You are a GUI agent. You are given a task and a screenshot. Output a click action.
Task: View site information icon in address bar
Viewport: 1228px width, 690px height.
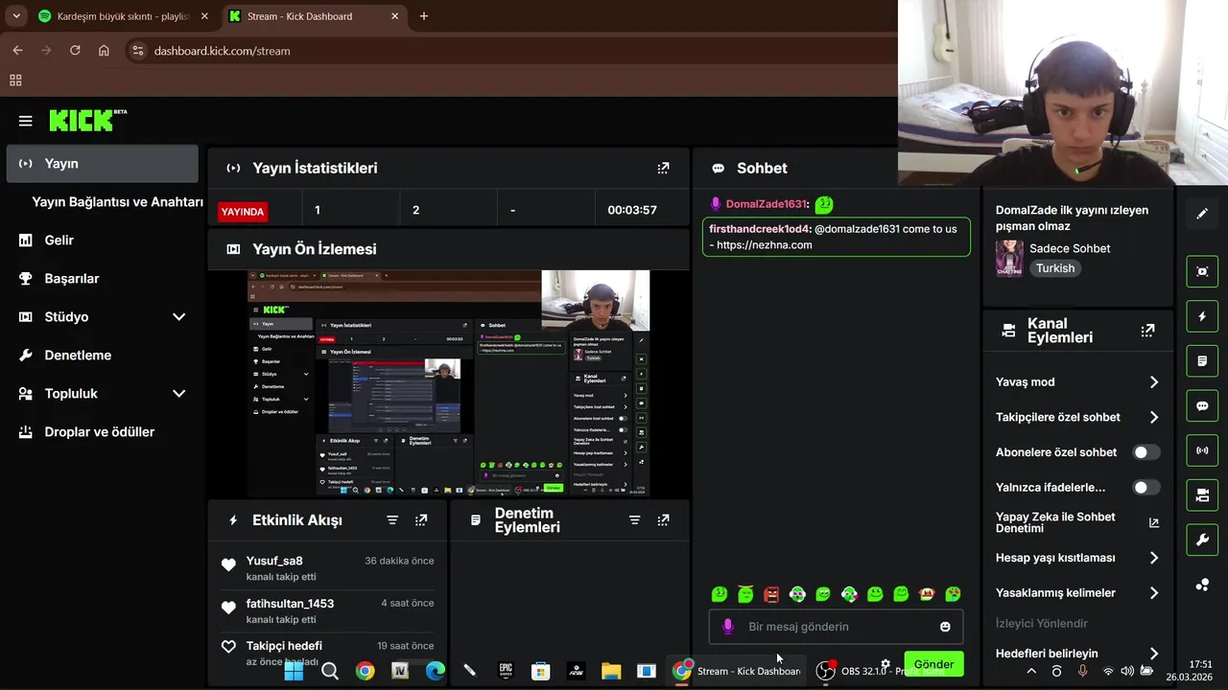point(137,51)
